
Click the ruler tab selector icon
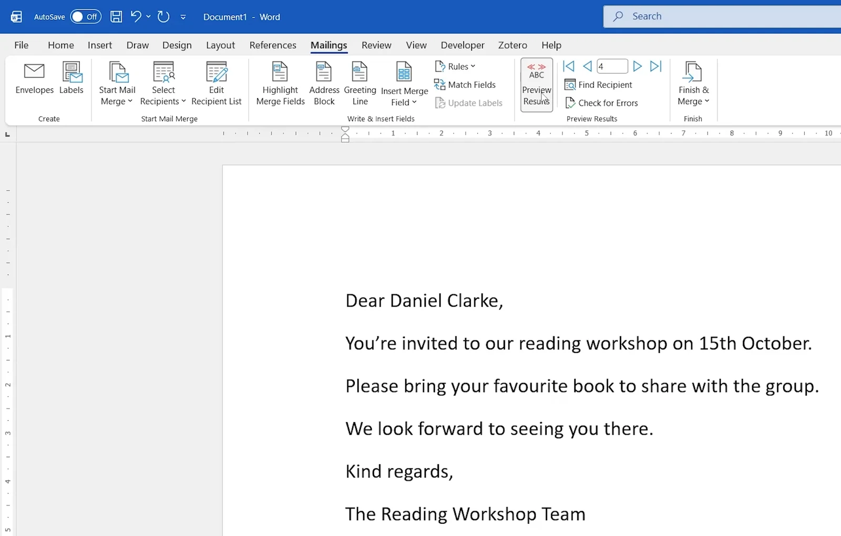[x=7, y=135]
